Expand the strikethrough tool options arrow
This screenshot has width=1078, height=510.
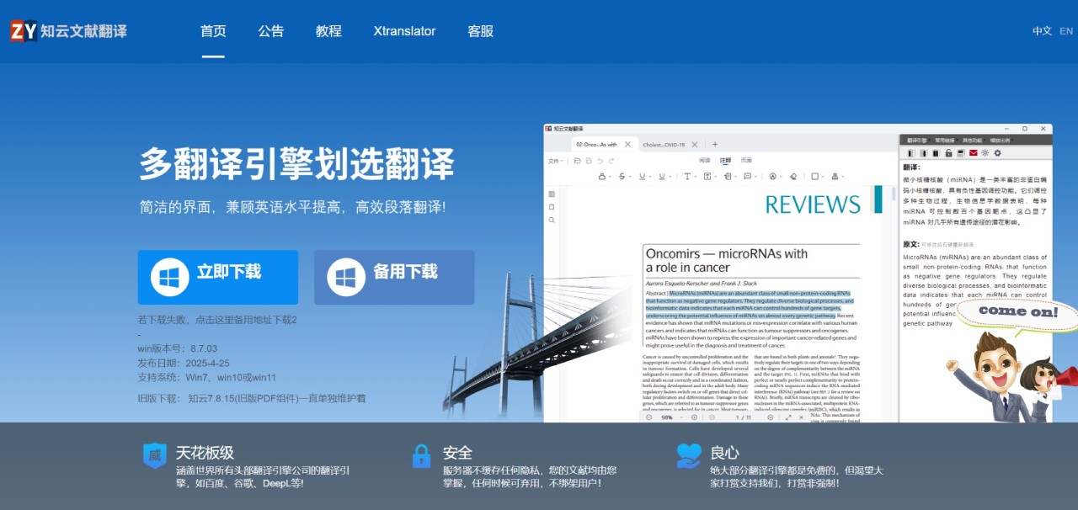(630, 177)
